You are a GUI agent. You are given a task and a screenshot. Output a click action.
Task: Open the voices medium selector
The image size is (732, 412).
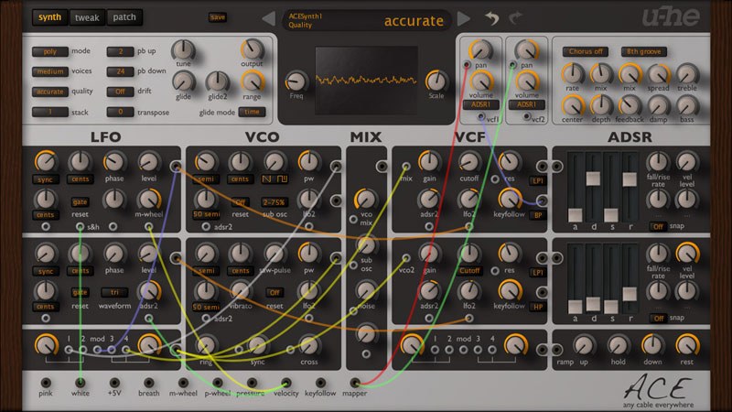(50, 71)
